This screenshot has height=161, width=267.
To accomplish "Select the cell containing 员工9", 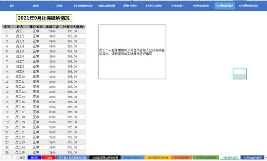I will 20,72.
